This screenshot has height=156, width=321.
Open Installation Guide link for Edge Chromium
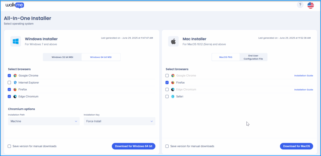[x=303, y=90]
